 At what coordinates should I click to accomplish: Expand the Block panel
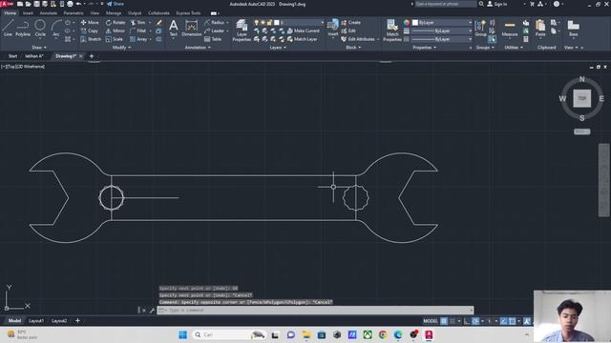[353, 48]
